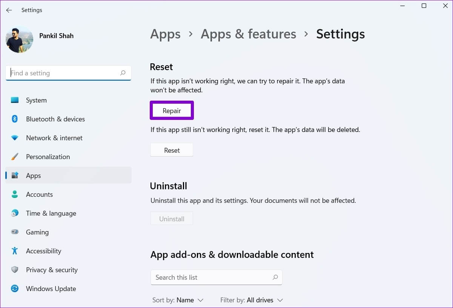
Task: Open Pankil Shah profile picture
Action: [x=20, y=40]
